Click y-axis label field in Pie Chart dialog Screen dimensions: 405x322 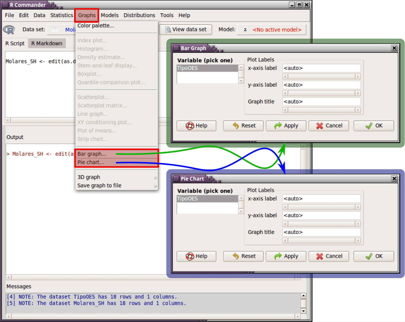[321, 215]
